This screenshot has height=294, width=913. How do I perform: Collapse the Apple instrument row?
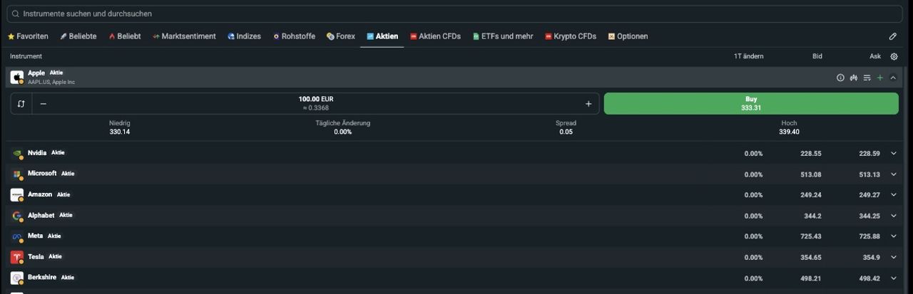click(893, 78)
